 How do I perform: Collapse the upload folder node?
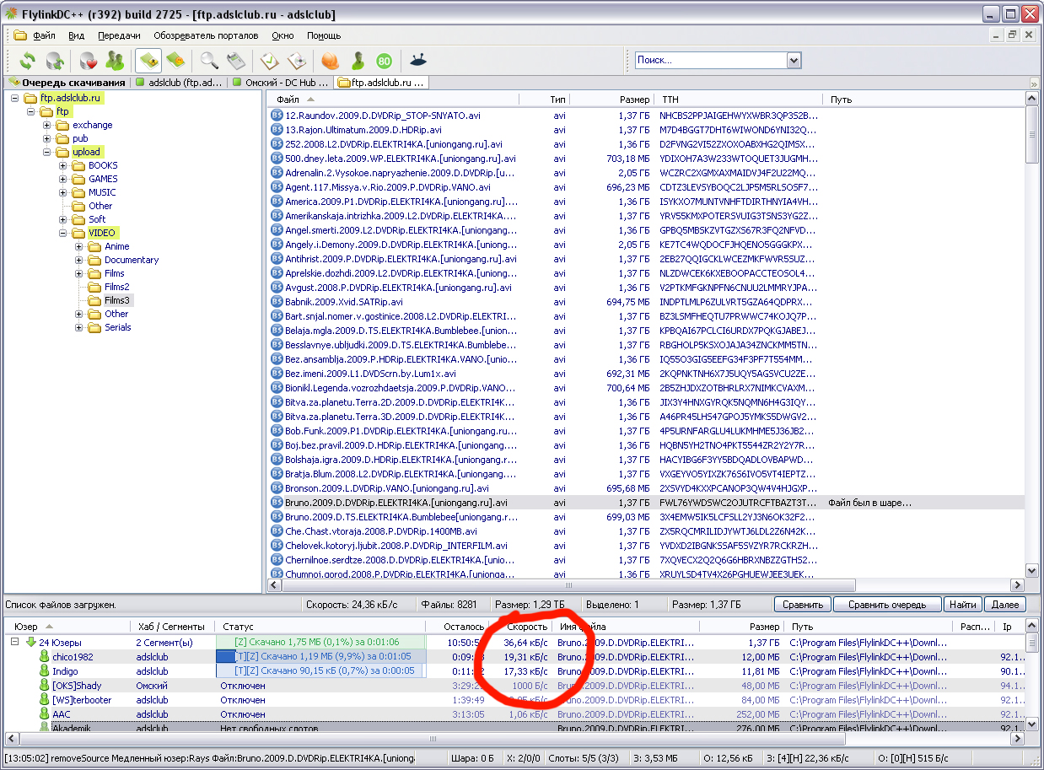[x=47, y=152]
